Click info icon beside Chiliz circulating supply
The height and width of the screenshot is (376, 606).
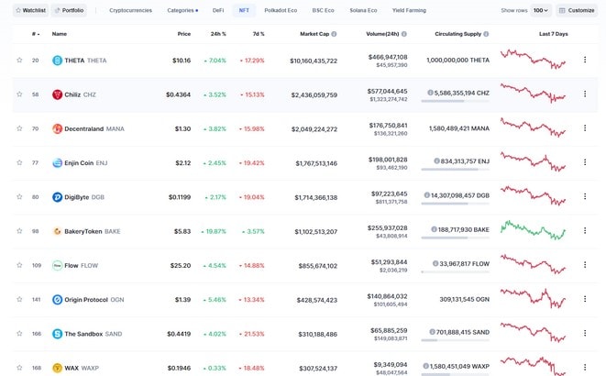coord(430,93)
